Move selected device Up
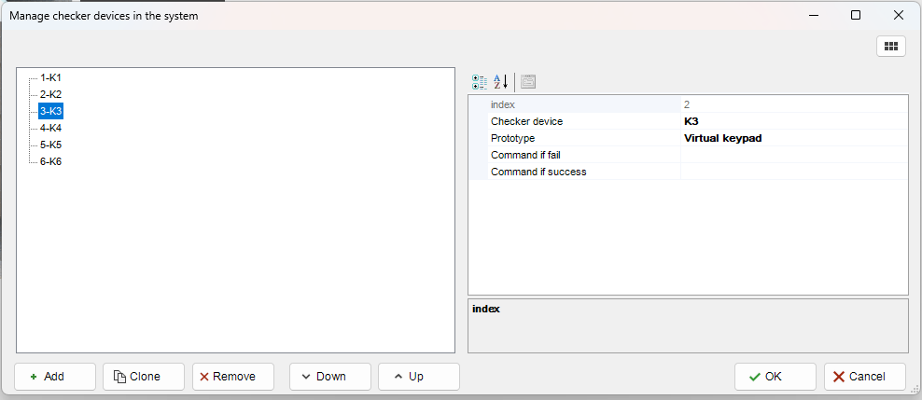 click(x=419, y=377)
